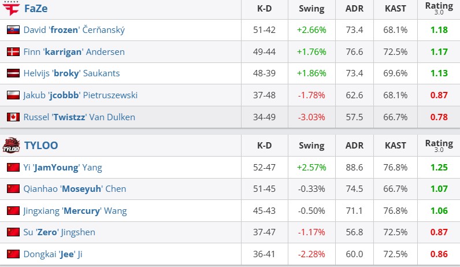Open David 'frozen' Čerňanský's player profile
460x267 pixels.
[74, 30]
